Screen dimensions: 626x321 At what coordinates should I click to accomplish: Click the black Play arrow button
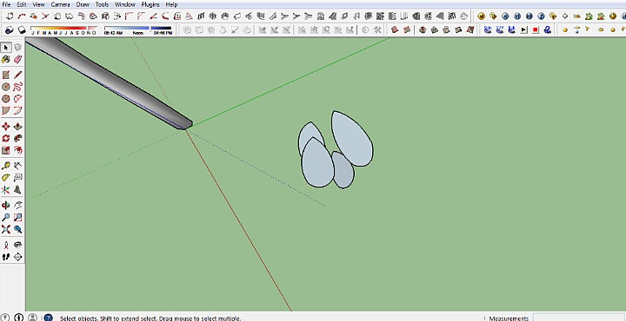(523, 29)
